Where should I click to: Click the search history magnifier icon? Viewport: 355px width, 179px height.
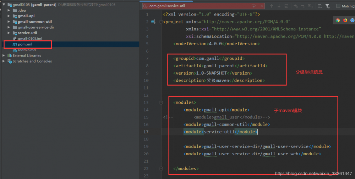[x=146, y=6]
